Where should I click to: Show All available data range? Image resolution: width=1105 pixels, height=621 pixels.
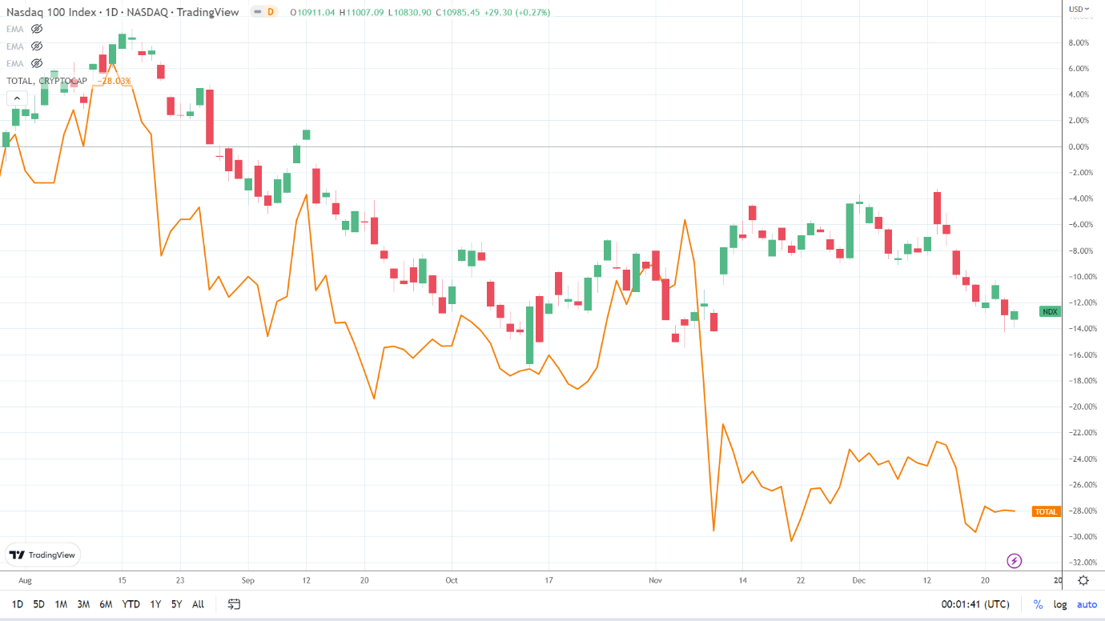click(x=198, y=604)
